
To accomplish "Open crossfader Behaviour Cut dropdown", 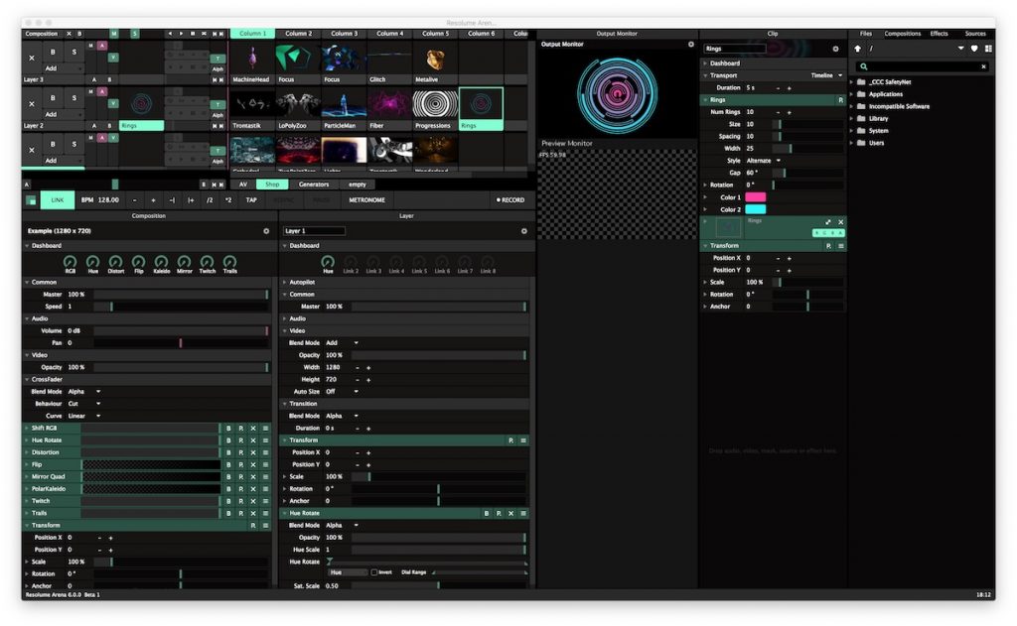I will coord(85,404).
